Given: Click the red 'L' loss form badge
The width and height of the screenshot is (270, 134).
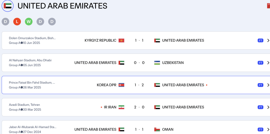Looking at the screenshot, I should tap(17, 22).
